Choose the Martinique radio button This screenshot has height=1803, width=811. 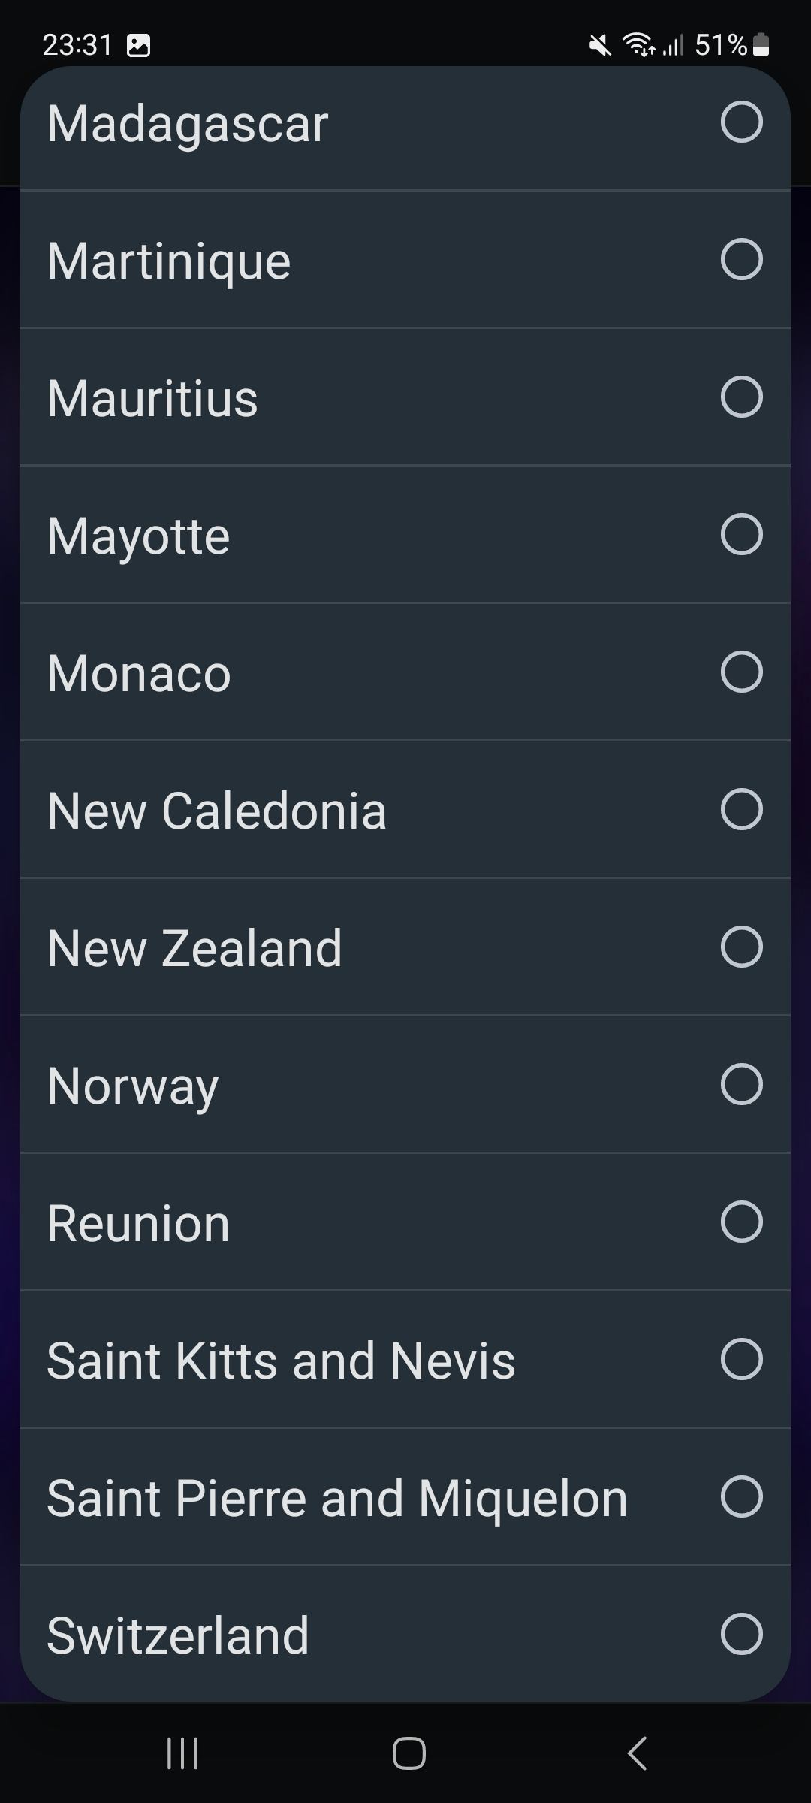click(741, 259)
